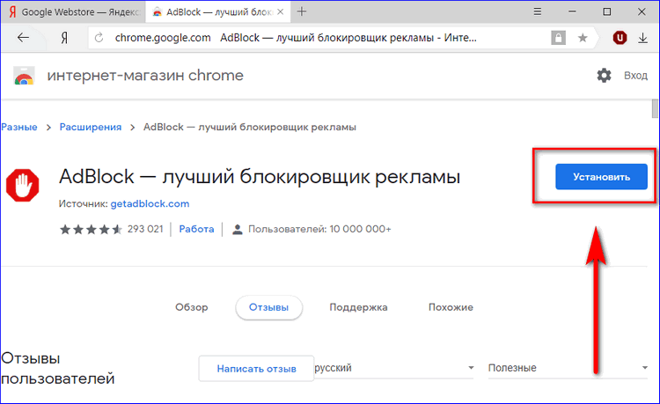This screenshot has height=404, width=660.
Task: Open the Похожие tab
Action: 451,308
